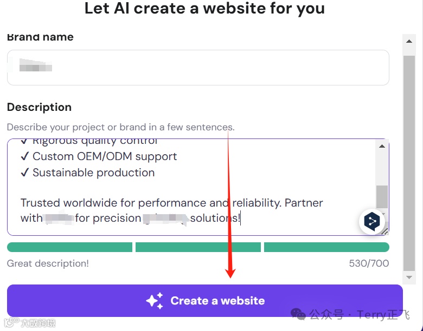Click the description scrollbar up arrow
Screen dimensions: 423x331
(382, 146)
